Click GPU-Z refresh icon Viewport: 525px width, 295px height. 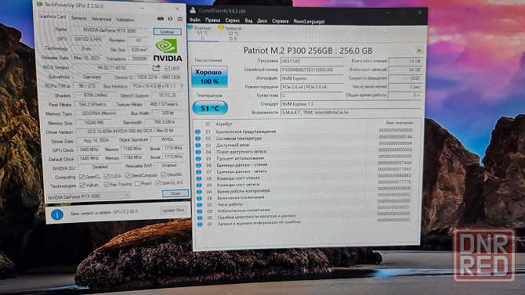(170, 19)
